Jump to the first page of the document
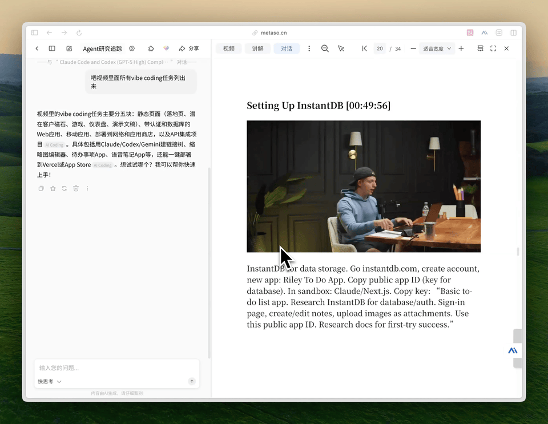This screenshot has height=424, width=548. [365, 49]
